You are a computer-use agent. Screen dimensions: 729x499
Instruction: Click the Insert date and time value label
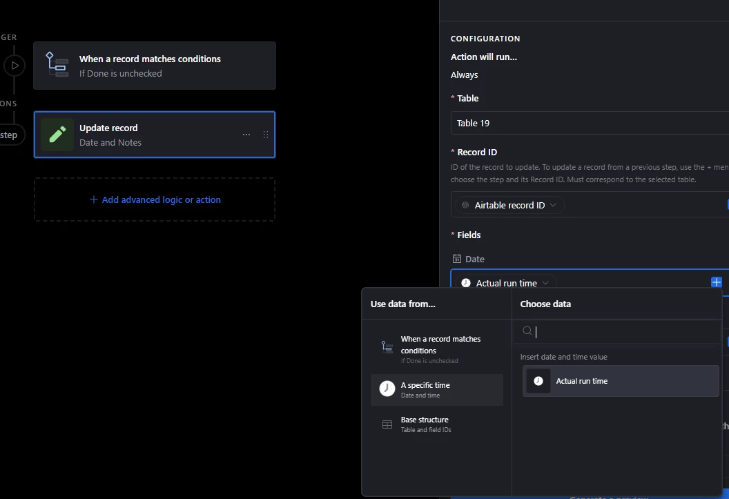tap(563, 357)
